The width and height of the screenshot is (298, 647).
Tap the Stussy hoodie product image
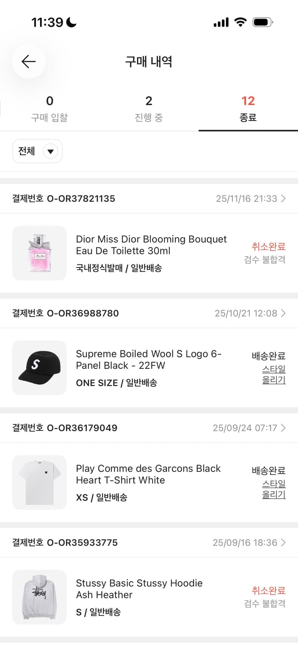pos(40,597)
